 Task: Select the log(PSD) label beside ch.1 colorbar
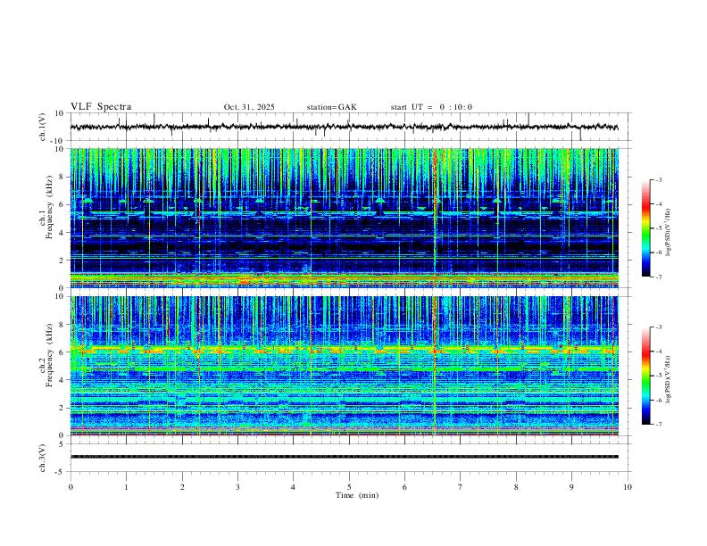pos(668,233)
